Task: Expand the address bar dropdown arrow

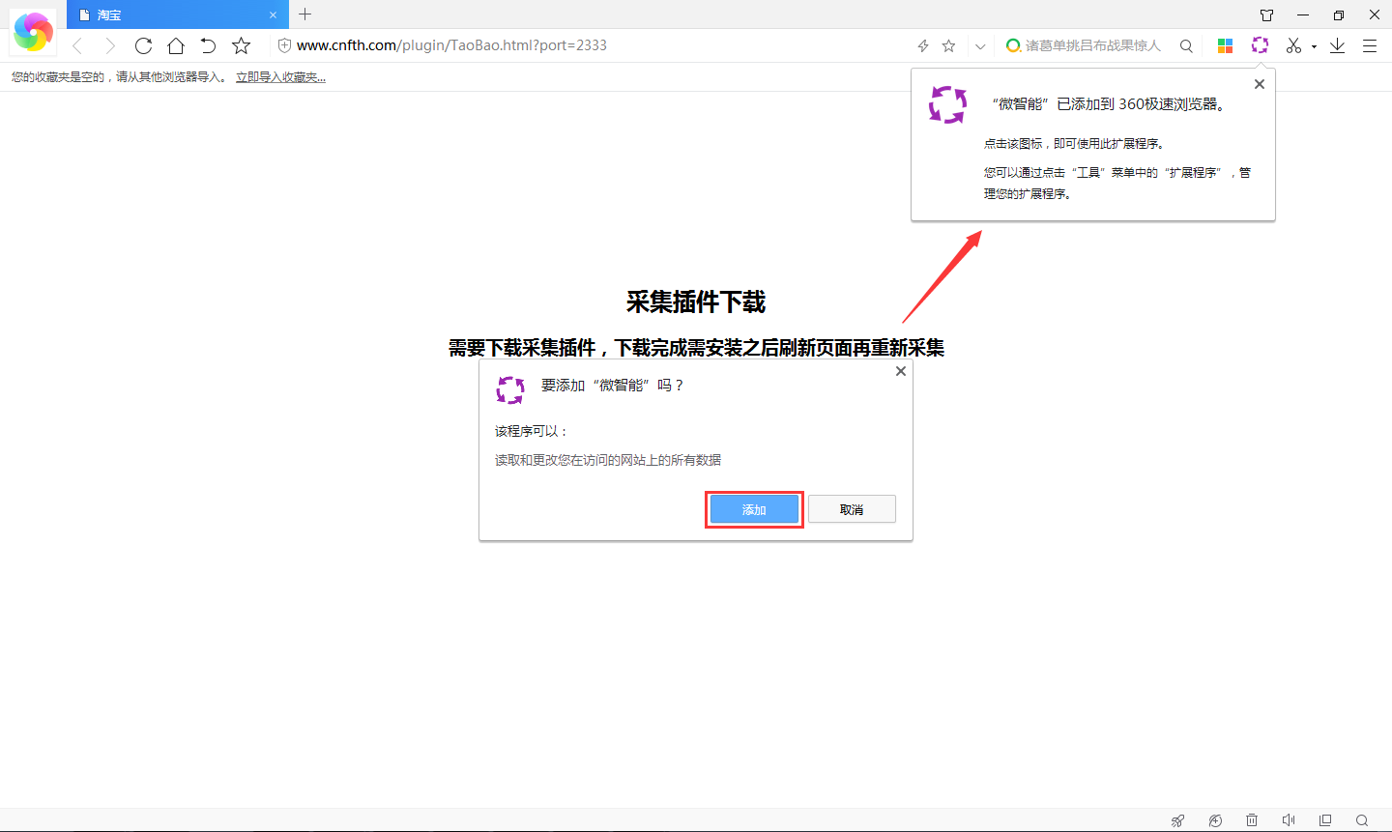Action: click(x=980, y=45)
